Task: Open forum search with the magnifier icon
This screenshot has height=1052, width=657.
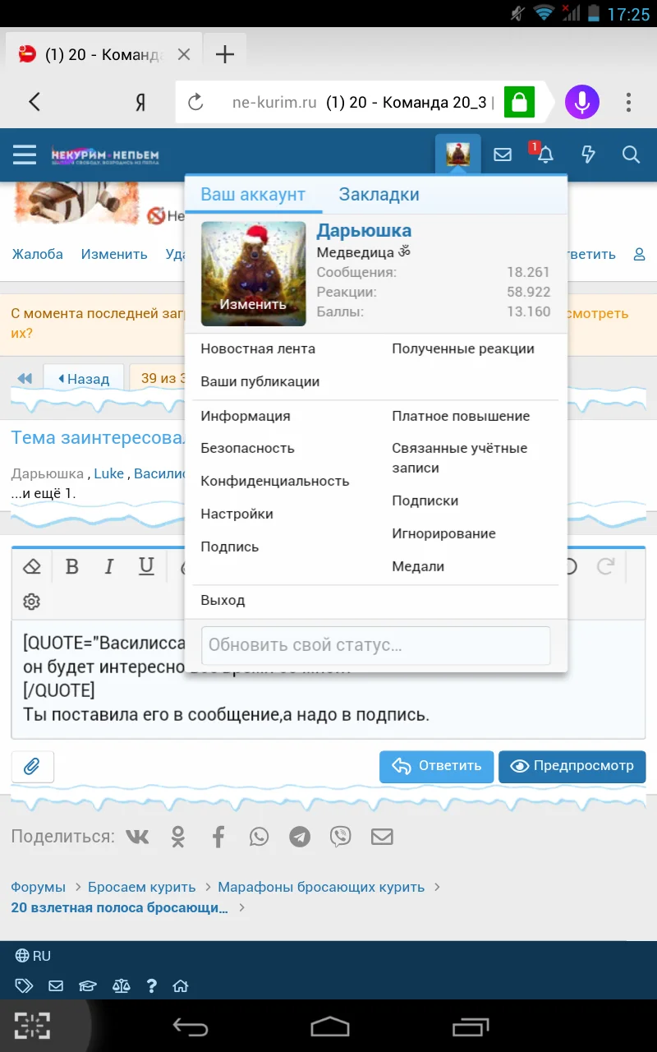Action: pos(631,155)
